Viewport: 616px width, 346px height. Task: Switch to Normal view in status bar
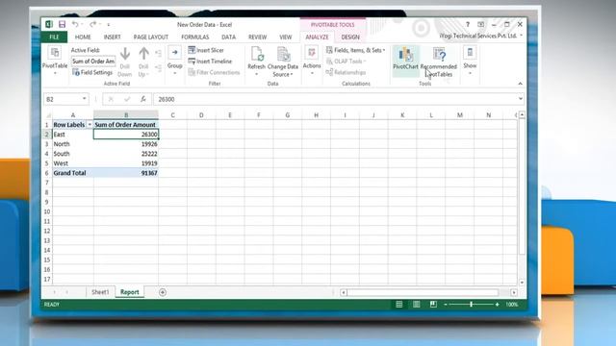pyautogui.click(x=399, y=305)
